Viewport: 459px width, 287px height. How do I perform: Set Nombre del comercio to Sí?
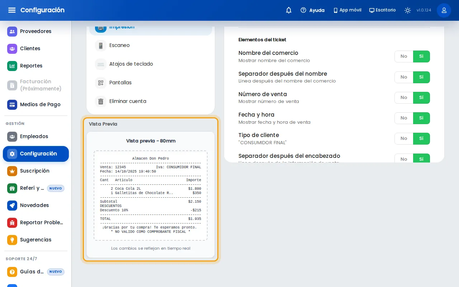(421, 56)
